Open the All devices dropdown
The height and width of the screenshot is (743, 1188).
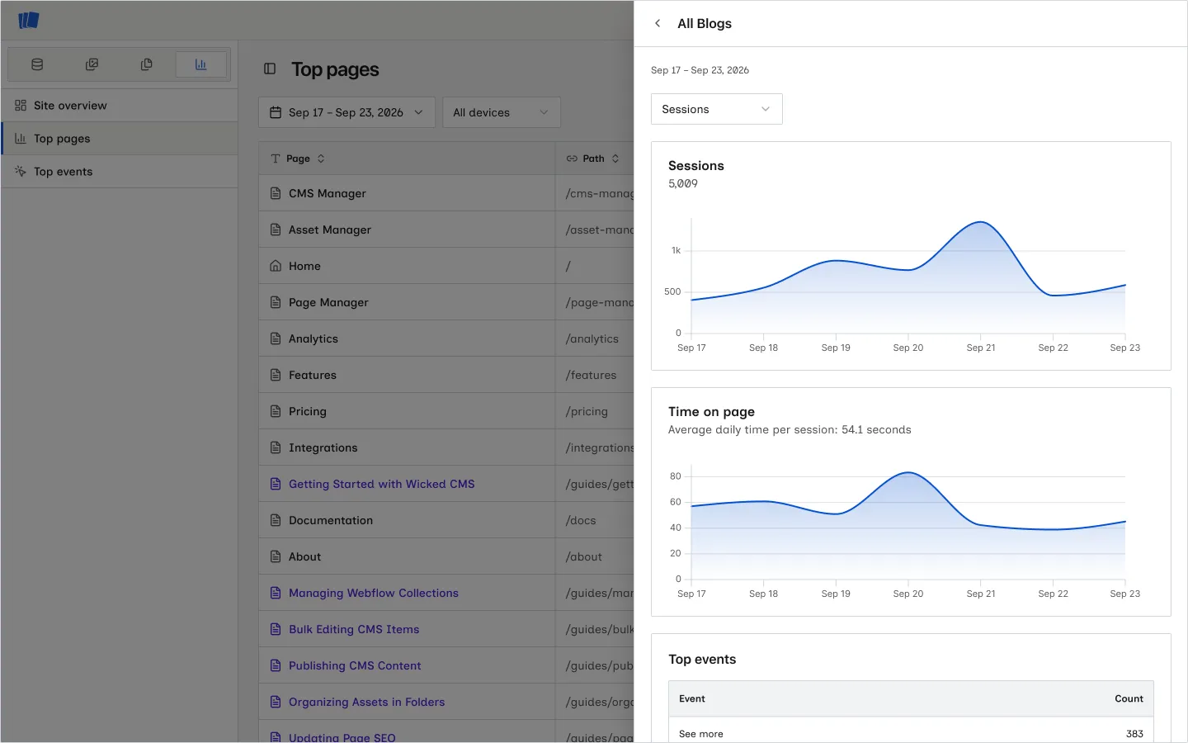(502, 112)
